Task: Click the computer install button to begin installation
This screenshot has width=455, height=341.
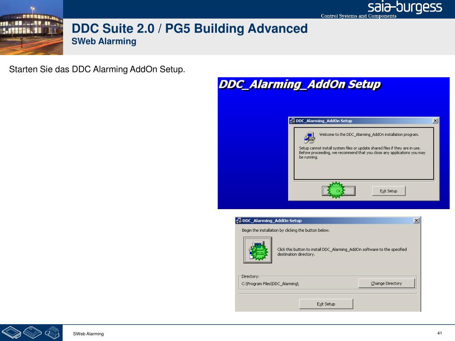Action: 258,250
